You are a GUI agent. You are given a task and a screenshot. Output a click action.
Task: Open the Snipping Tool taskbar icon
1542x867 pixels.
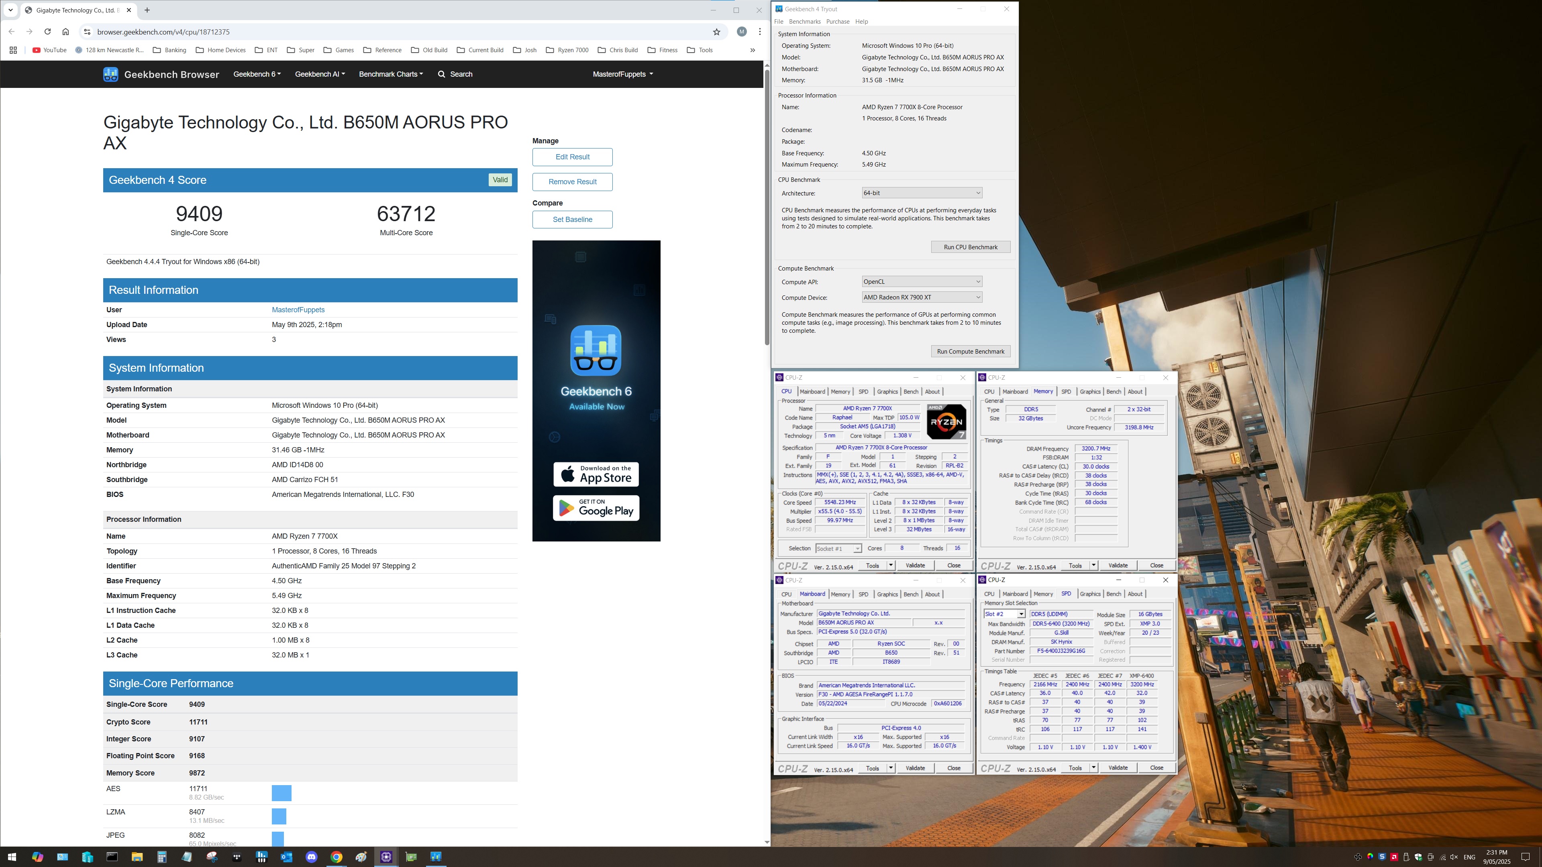coord(212,857)
